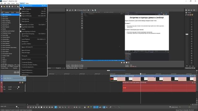Click the Stop button in the timeline transport
The image size is (198, 111).
[x=41, y=107]
